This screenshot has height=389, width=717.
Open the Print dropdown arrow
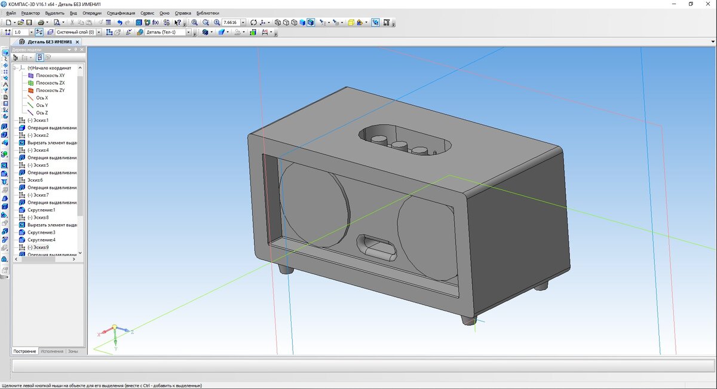47,22
